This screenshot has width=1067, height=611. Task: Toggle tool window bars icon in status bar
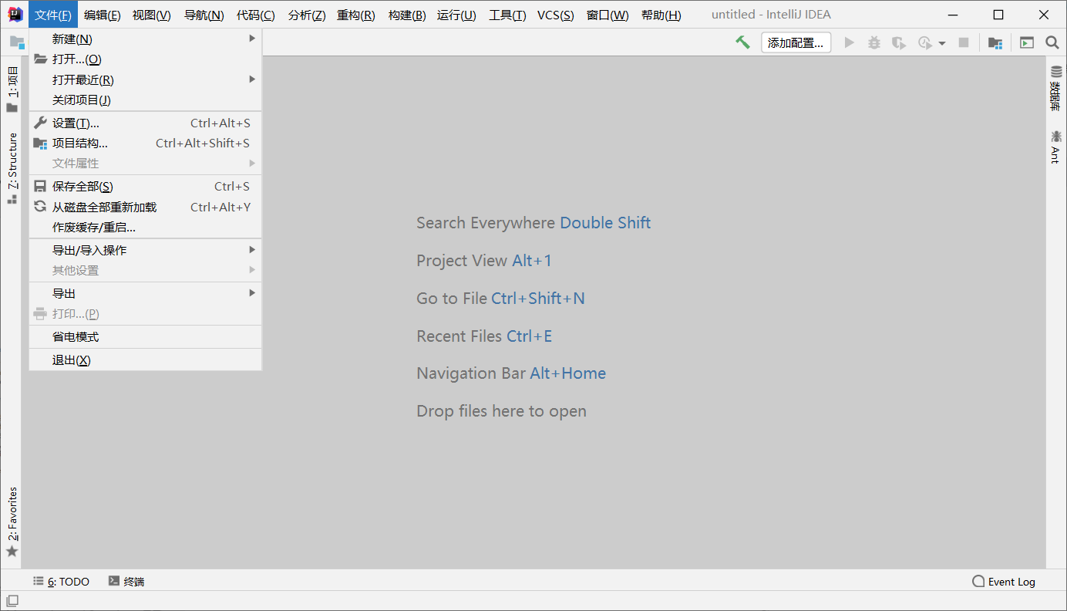12,600
